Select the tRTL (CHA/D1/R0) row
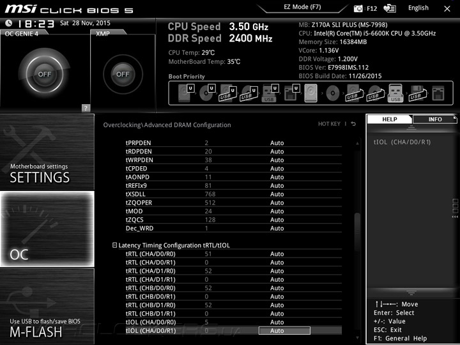 [234, 271]
